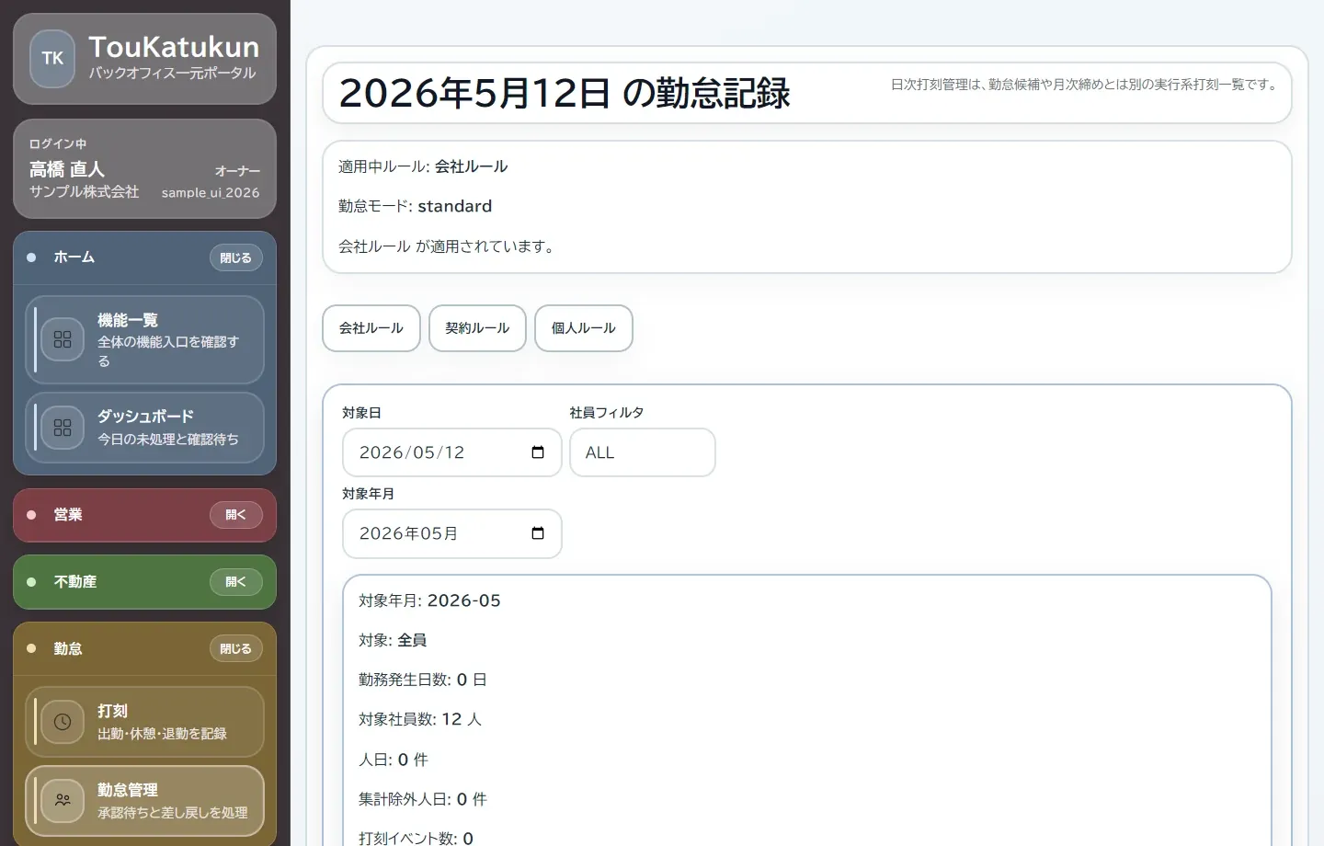The width and height of the screenshot is (1324, 846).
Task: Click the 対象年月: 2026-05 summary line
Action: pyautogui.click(x=429, y=600)
